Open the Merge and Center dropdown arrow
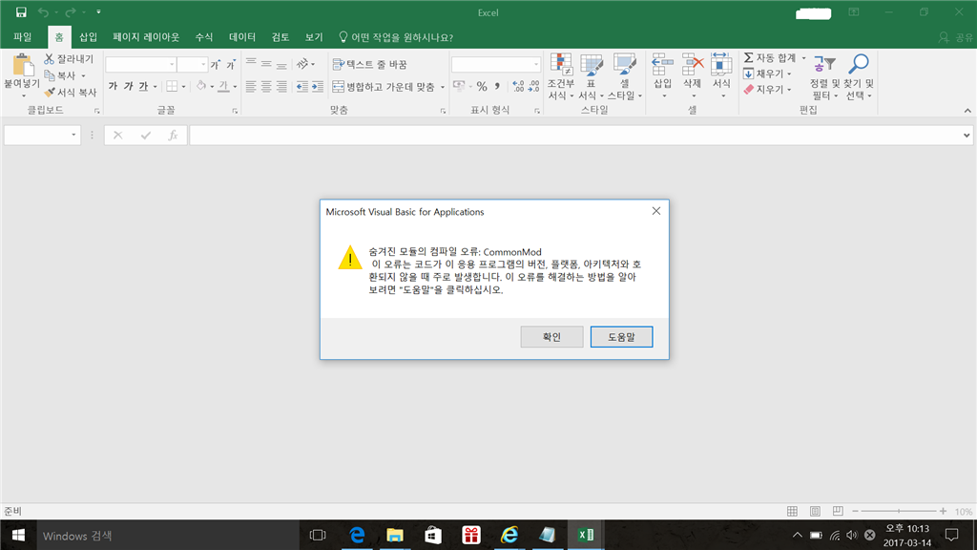 click(x=443, y=87)
